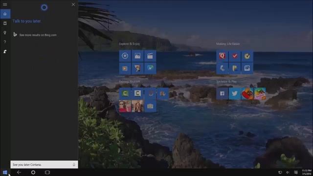
Task: Open the blue lightning N tile
Action: pos(150,68)
